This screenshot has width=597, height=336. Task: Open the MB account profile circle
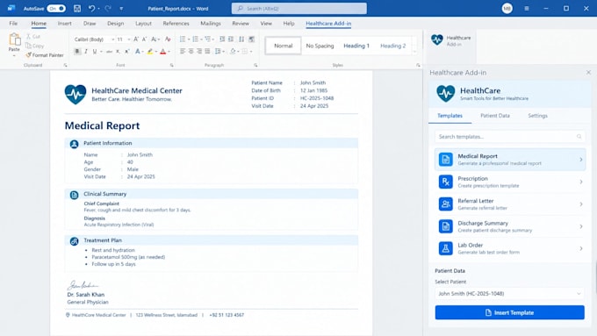point(507,9)
